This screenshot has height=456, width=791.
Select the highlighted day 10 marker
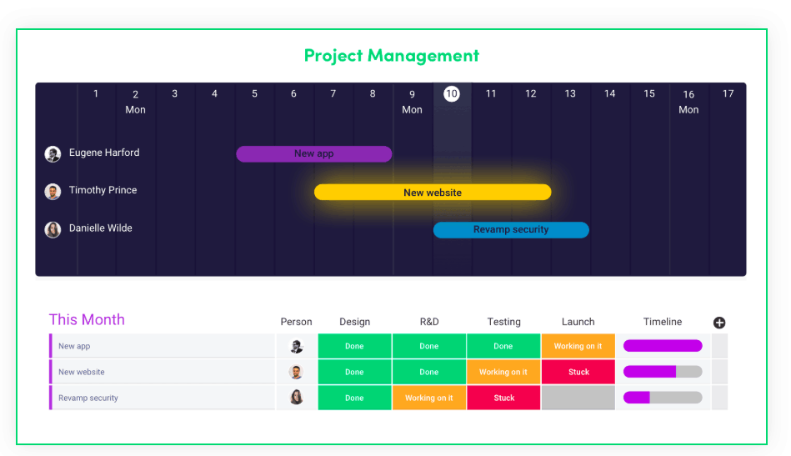point(452,93)
